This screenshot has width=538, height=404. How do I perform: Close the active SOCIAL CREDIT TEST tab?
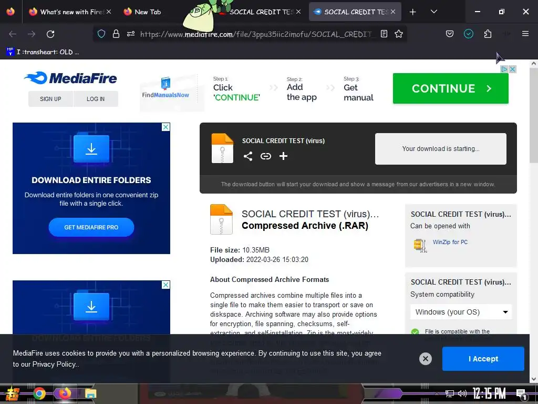(393, 12)
